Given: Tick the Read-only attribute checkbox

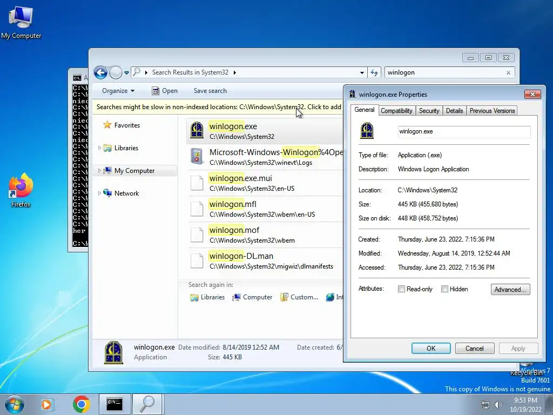Looking at the screenshot, I should tap(401, 289).
